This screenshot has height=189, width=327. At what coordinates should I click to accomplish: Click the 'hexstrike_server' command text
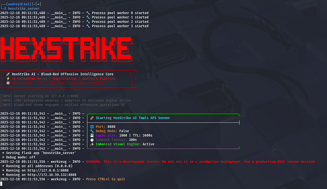click(23, 8)
